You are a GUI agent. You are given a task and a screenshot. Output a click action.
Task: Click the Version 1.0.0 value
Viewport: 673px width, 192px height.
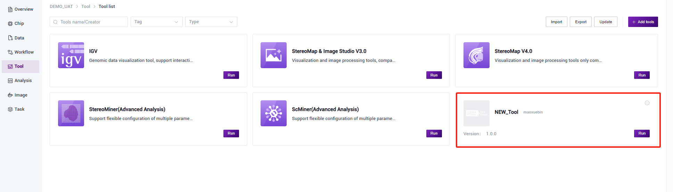click(x=491, y=134)
